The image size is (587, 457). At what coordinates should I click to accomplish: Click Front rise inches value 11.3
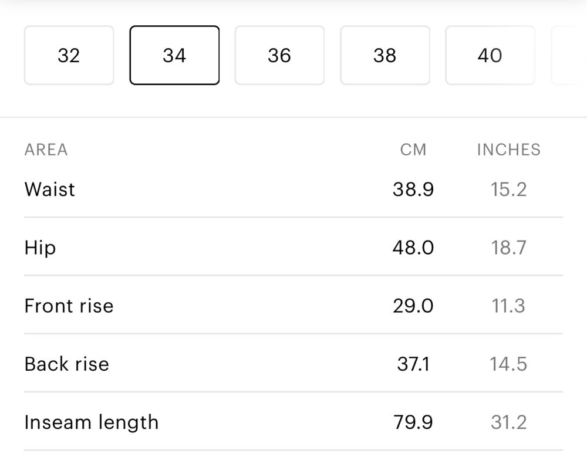[x=508, y=306]
